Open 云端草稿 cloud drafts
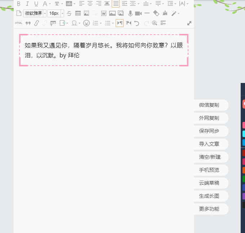Viewport: 245px width, 233px height. [211, 183]
